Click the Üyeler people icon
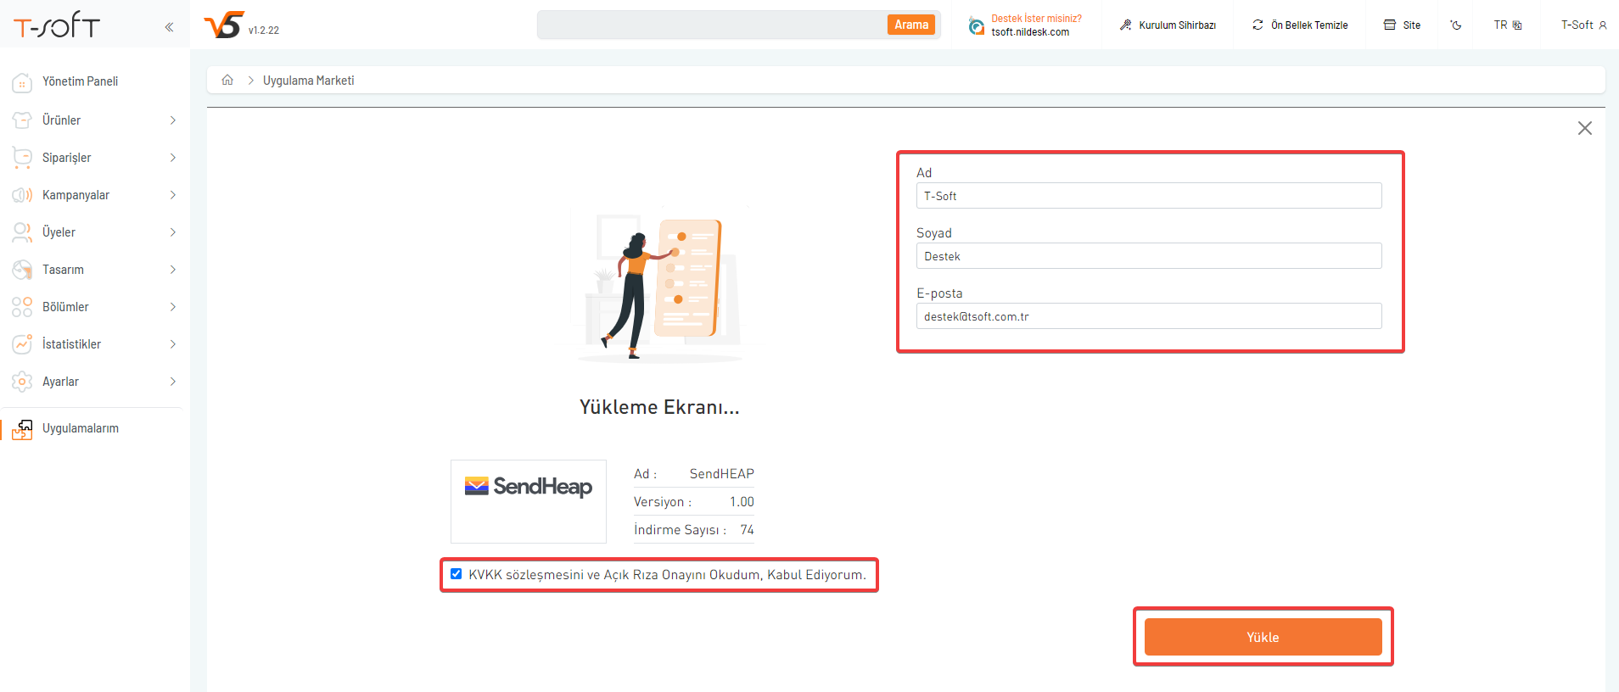Screen dimensions: 1619x692 (x=22, y=232)
